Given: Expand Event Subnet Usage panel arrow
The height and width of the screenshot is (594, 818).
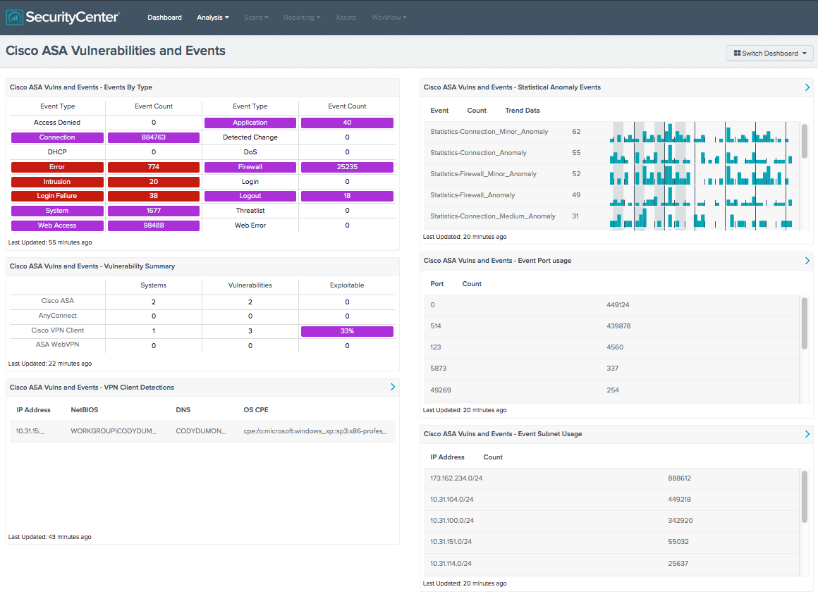Looking at the screenshot, I should point(807,434).
